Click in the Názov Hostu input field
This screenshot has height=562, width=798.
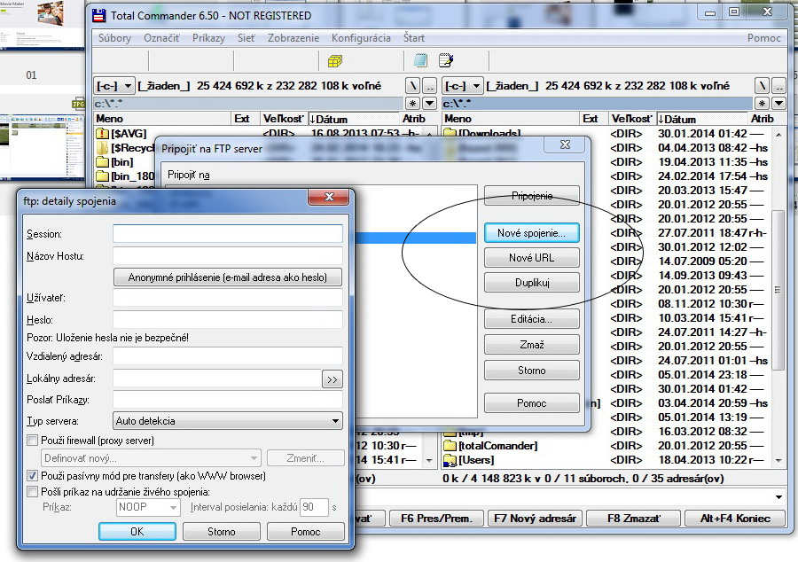click(x=228, y=256)
